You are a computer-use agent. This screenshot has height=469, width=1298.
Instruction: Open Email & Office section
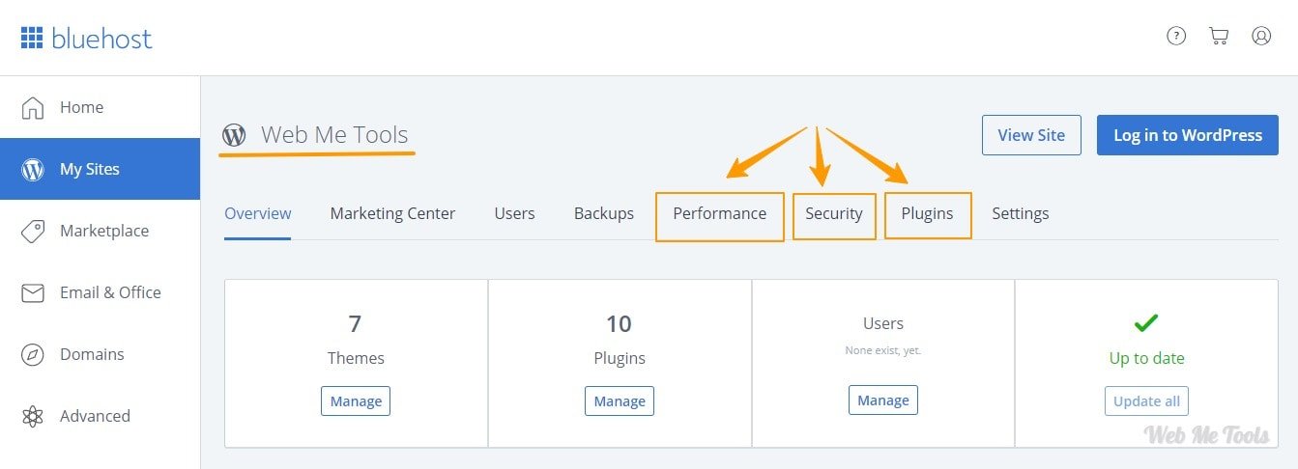[x=100, y=292]
